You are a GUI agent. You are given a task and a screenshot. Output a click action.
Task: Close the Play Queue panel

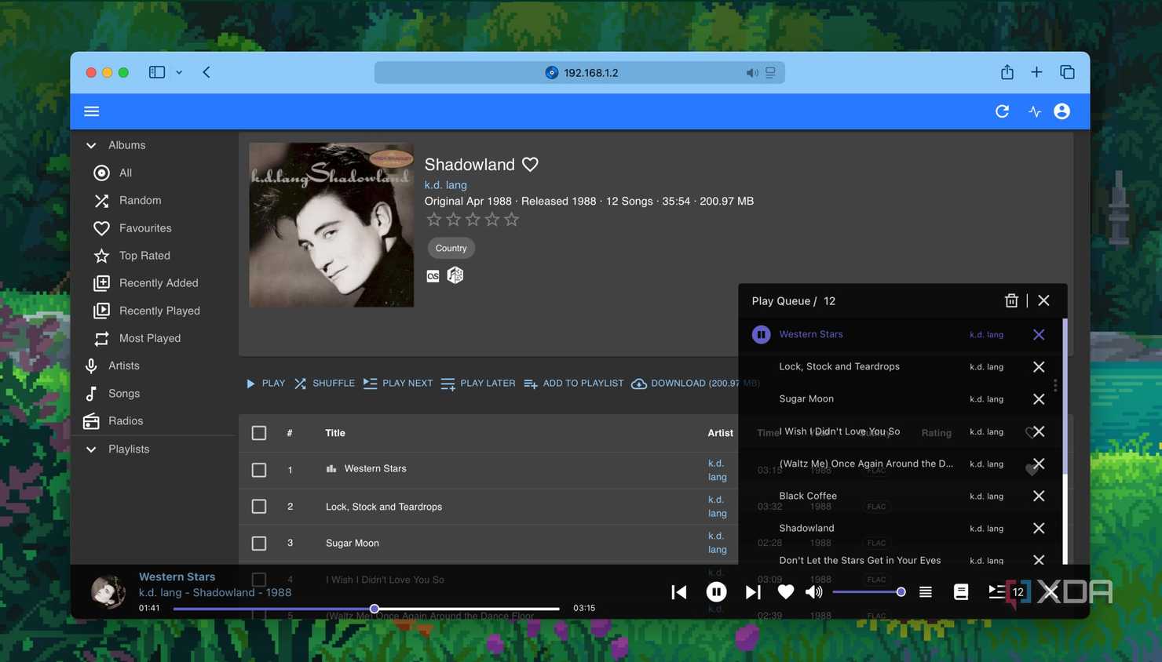coord(1043,300)
